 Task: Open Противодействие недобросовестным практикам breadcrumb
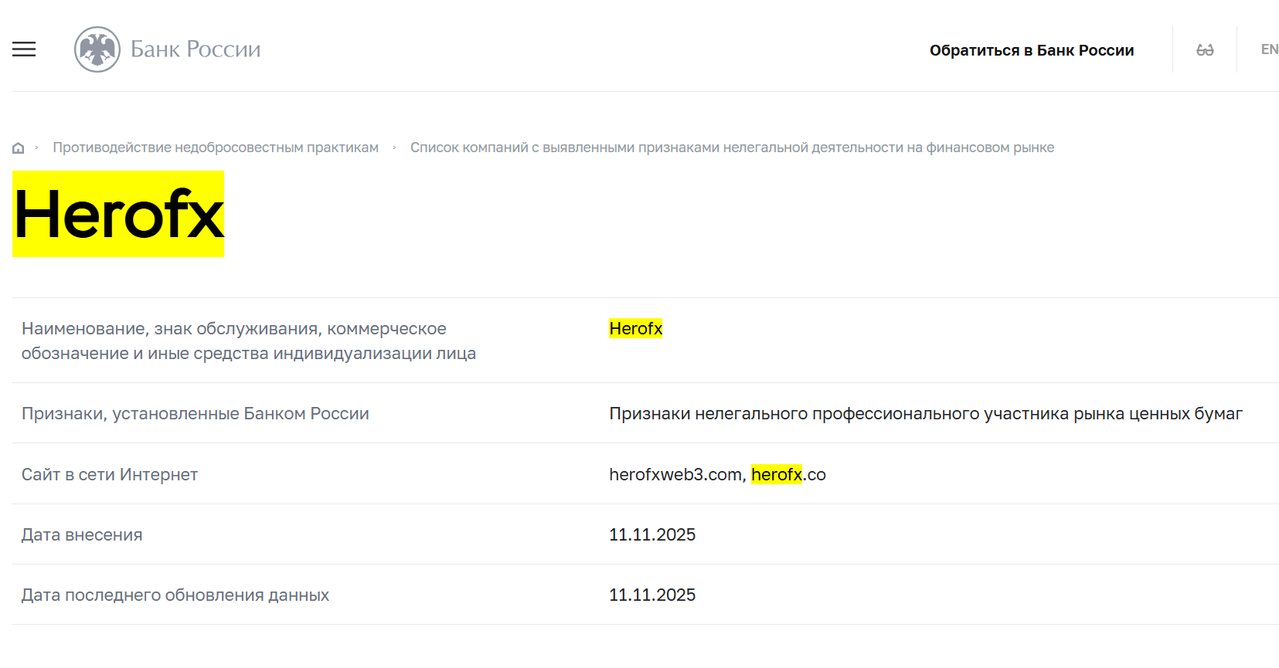click(216, 148)
